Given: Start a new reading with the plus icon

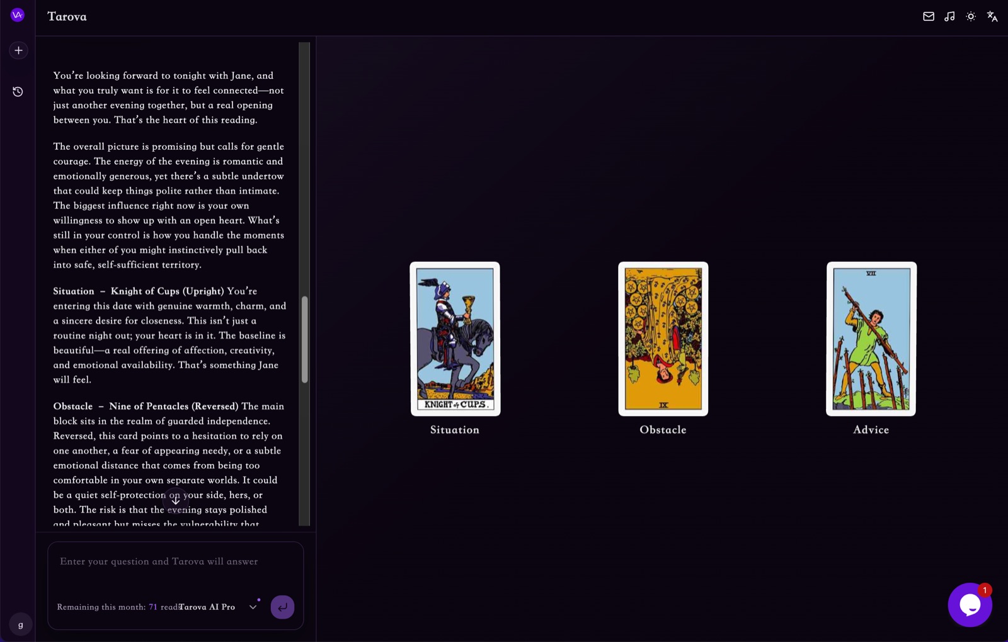Looking at the screenshot, I should click(x=18, y=50).
